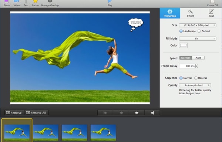Click the YEAH thought bubble sticker
This screenshot has width=222, height=142.
click(135, 24)
